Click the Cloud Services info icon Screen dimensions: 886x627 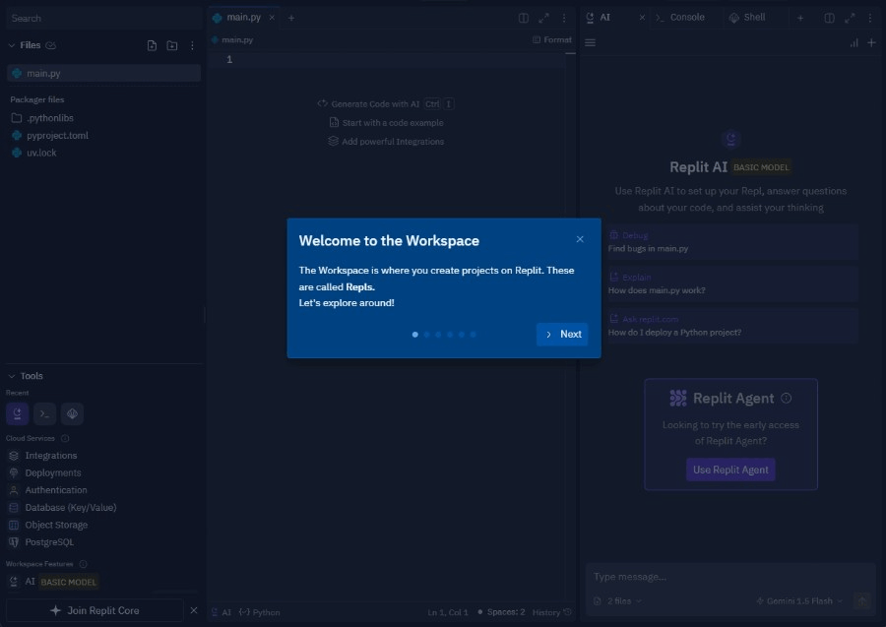click(x=65, y=438)
